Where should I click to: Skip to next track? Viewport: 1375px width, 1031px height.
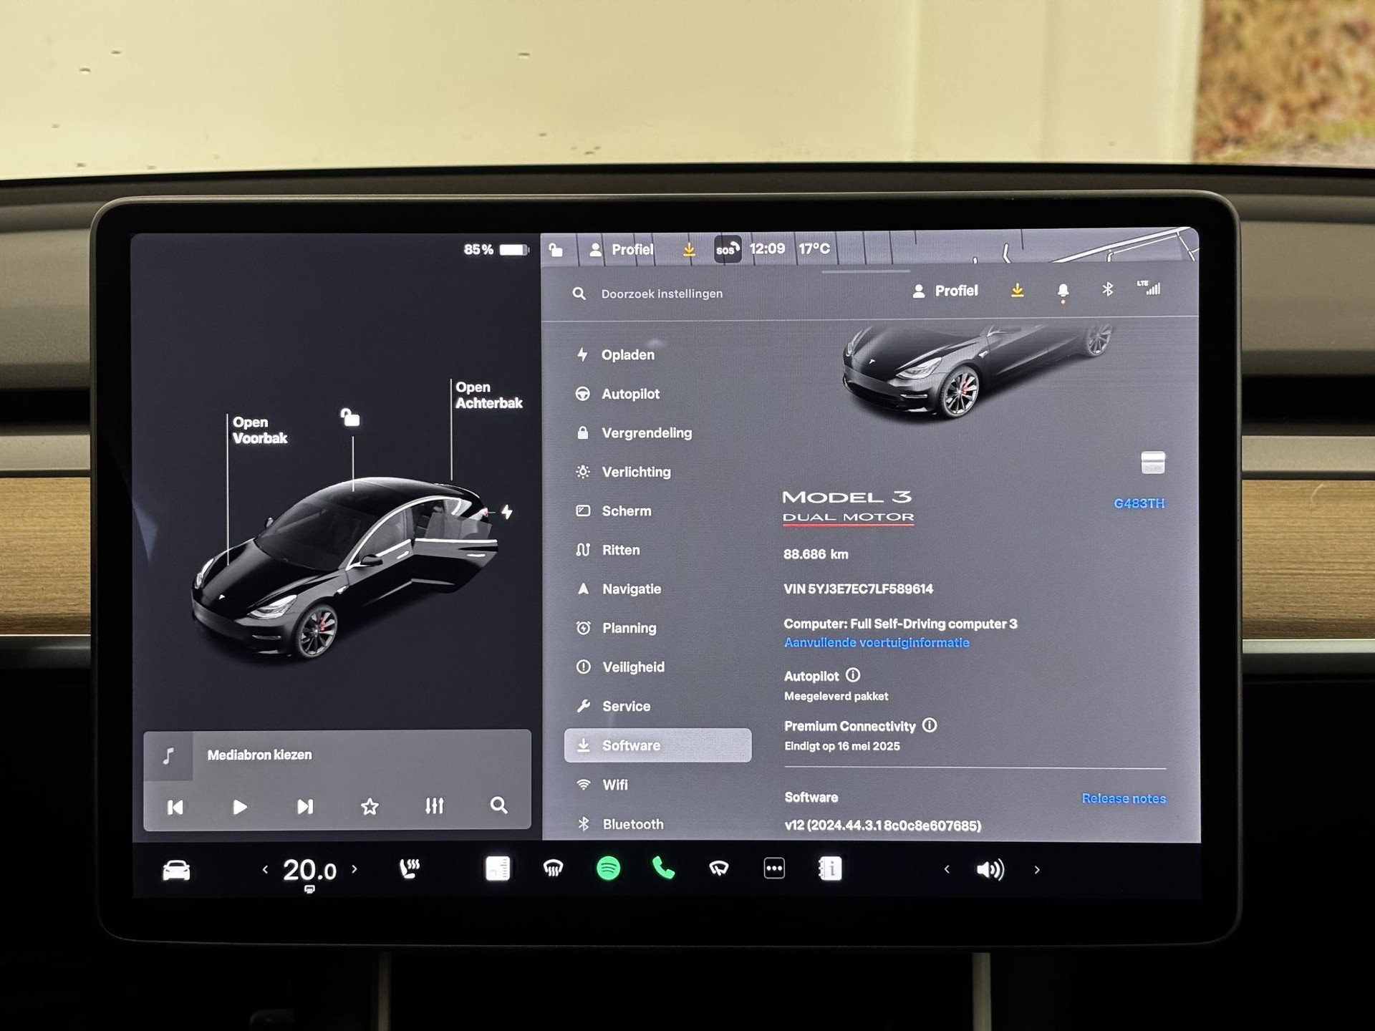tap(305, 807)
